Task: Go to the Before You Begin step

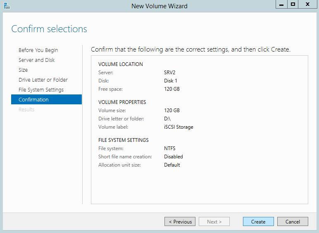Action: pyautogui.click(x=38, y=50)
